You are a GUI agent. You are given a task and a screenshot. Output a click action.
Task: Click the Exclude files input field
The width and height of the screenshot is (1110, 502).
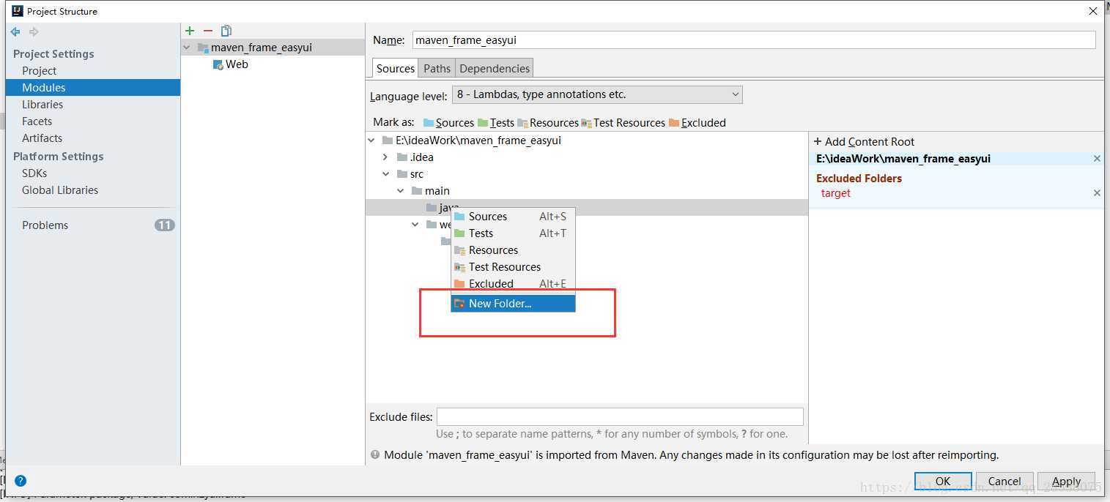tap(620, 417)
